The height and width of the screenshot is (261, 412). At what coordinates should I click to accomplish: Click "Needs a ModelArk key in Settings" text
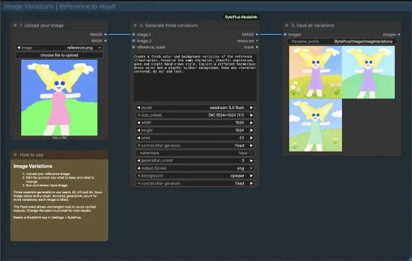click(47, 217)
